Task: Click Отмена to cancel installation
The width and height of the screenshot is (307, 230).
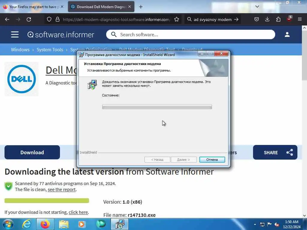Action: [212, 160]
